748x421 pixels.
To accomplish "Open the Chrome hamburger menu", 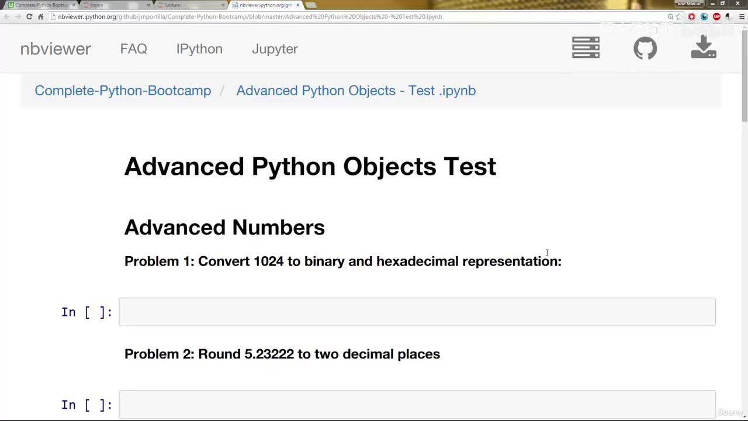I will [x=742, y=16].
